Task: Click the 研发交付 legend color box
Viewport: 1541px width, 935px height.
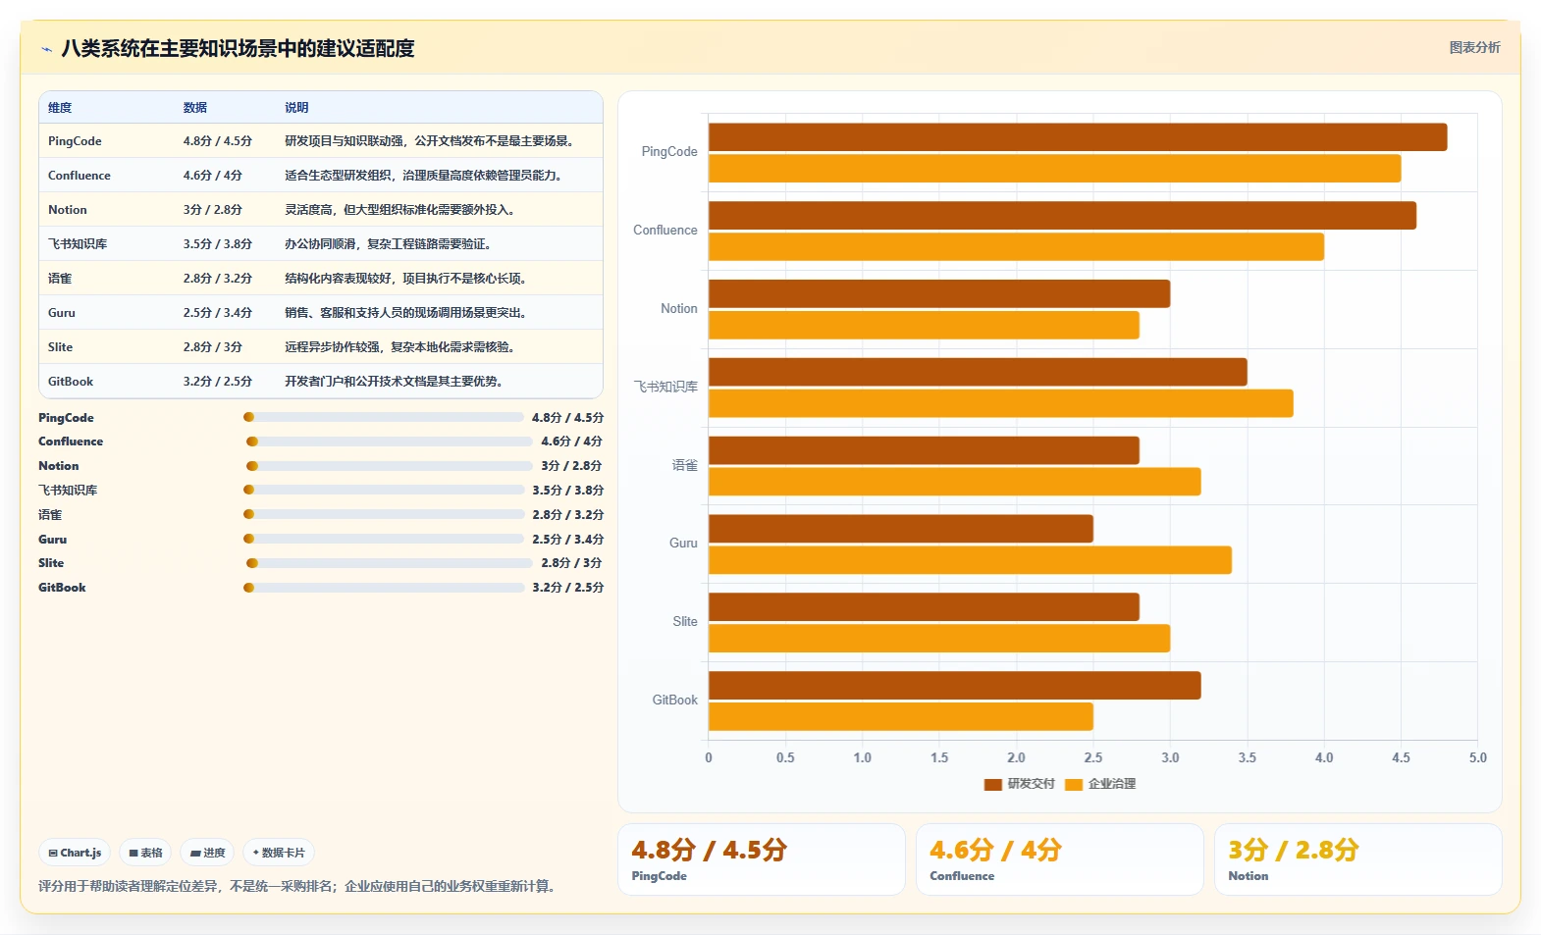Action: pyautogui.click(x=992, y=784)
